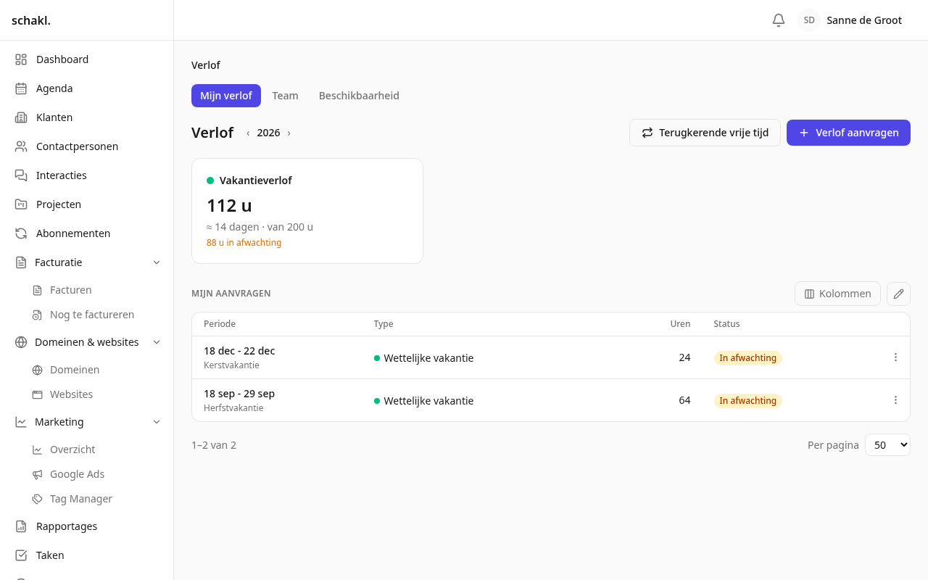This screenshot has width=928, height=580.
Task: Click the Taken checkbox icon
Action: click(x=21, y=555)
